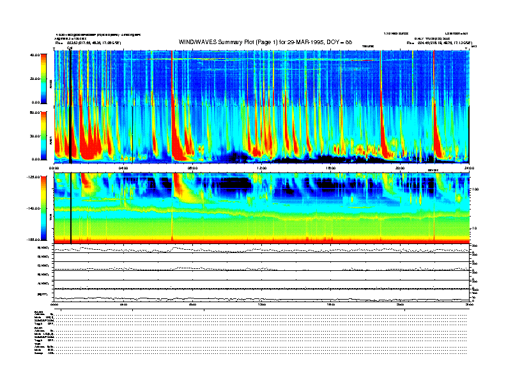Click the 16:00 time label under the RAD1 spectrogram
Viewport: 506px width, 391px height.
(330, 168)
